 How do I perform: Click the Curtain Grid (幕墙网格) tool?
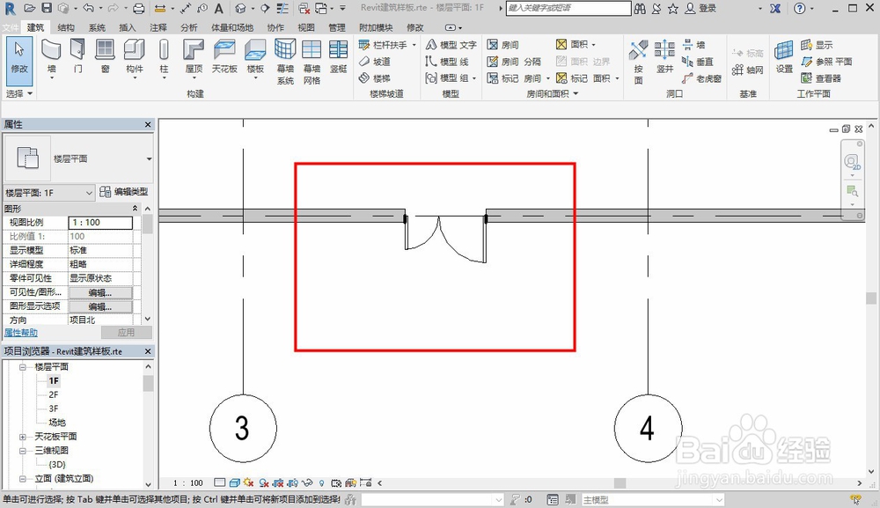coord(312,62)
